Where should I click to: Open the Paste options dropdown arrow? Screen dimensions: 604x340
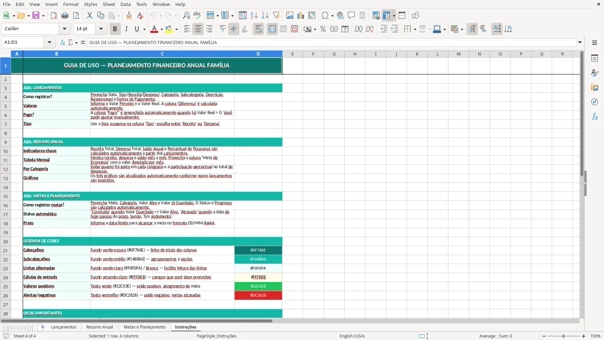pyautogui.click(x=119, y=16)
